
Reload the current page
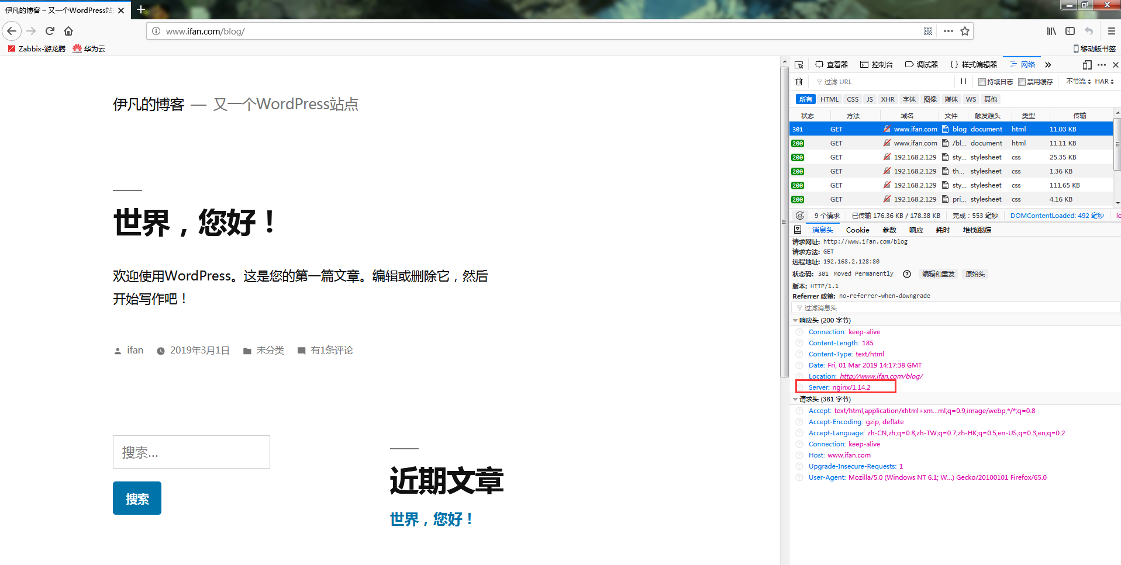pyautogui.click(x=50, y=31)
